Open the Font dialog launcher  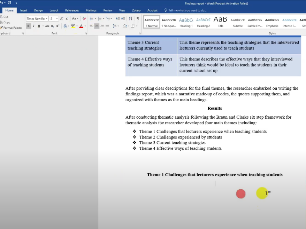tap(86, 33)
